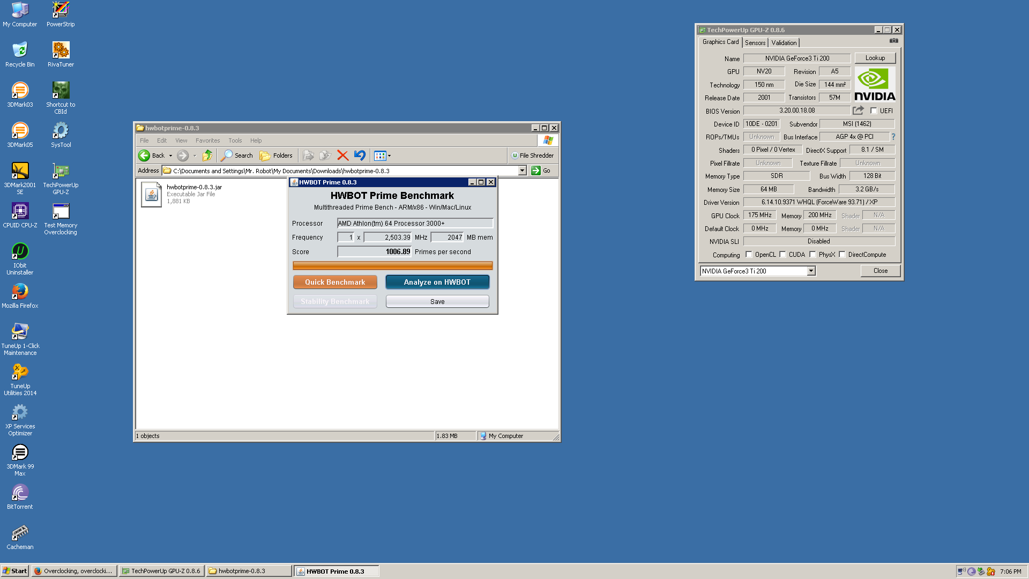The image size is (1029, 579).
Task: Click the Folders button in Explorer toolbar
Action: pos(276,155)
